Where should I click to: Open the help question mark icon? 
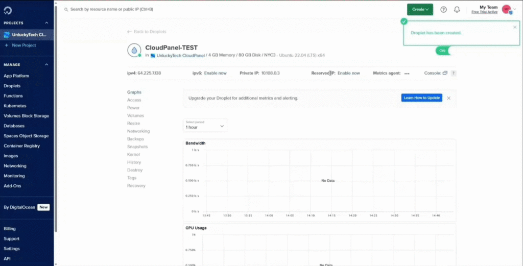point(443,9)
